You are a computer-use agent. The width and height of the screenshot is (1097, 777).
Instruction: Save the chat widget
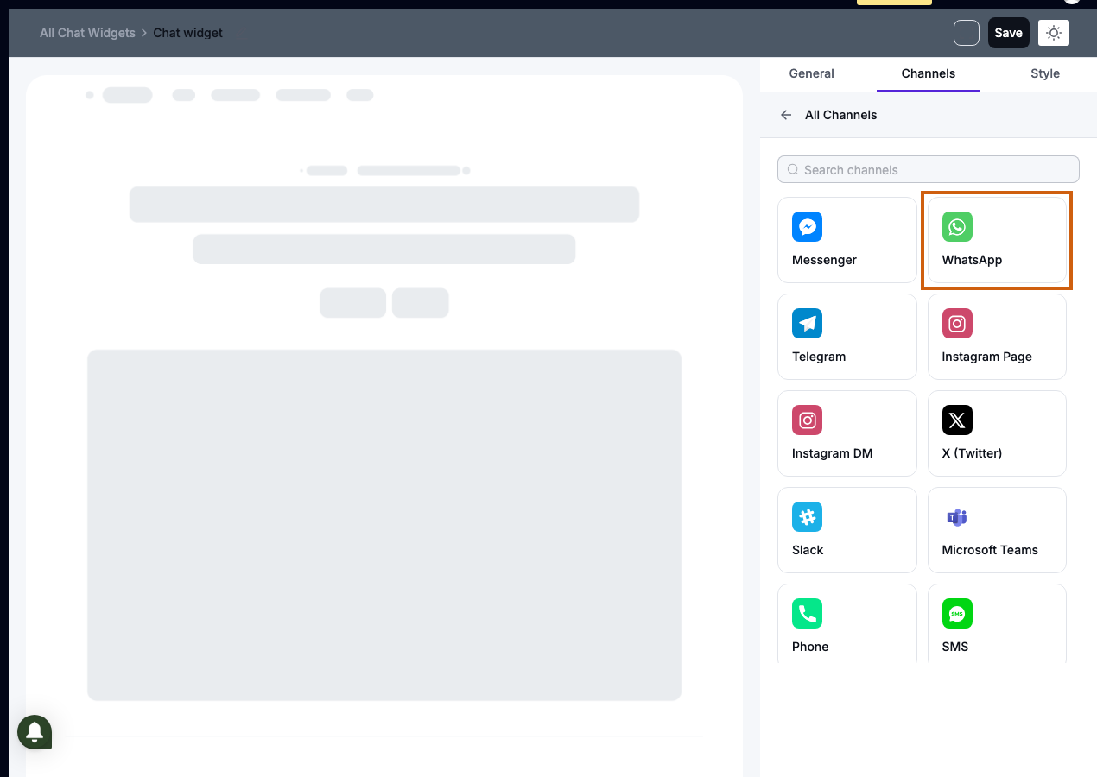[1009, 33]
